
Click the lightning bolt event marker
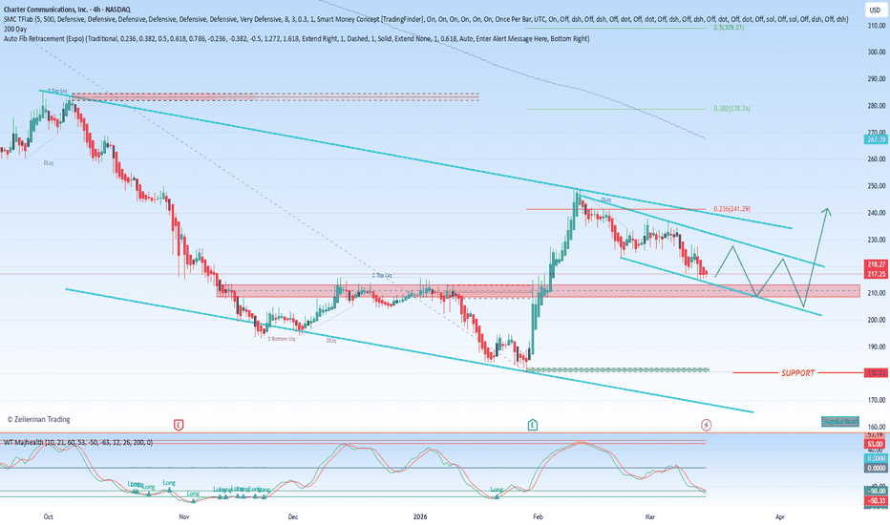pos(706,425)
